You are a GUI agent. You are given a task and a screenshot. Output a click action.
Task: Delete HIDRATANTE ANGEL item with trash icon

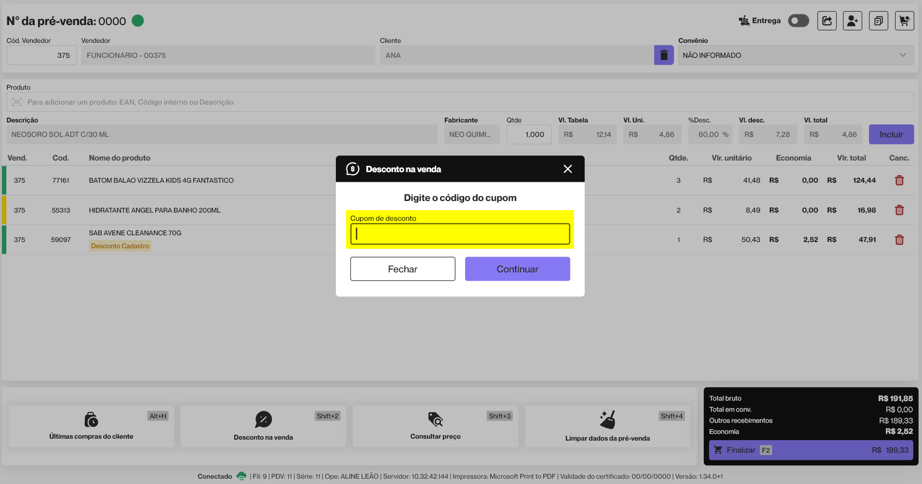point(899,210)
